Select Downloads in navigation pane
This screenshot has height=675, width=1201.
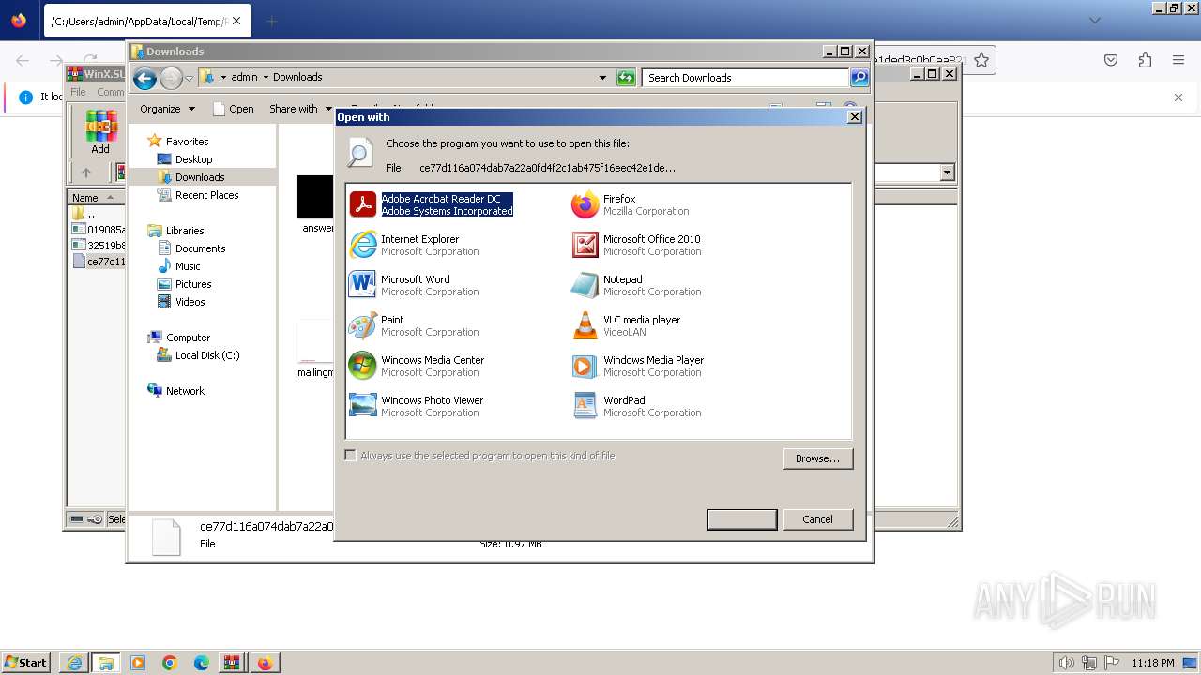(x=200, y=177)
